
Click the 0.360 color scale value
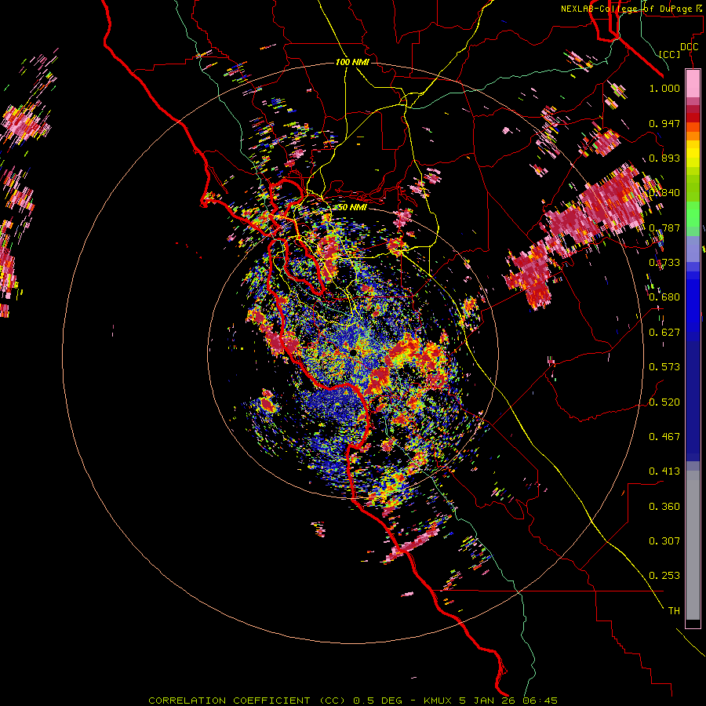click(x=664, y=507)
